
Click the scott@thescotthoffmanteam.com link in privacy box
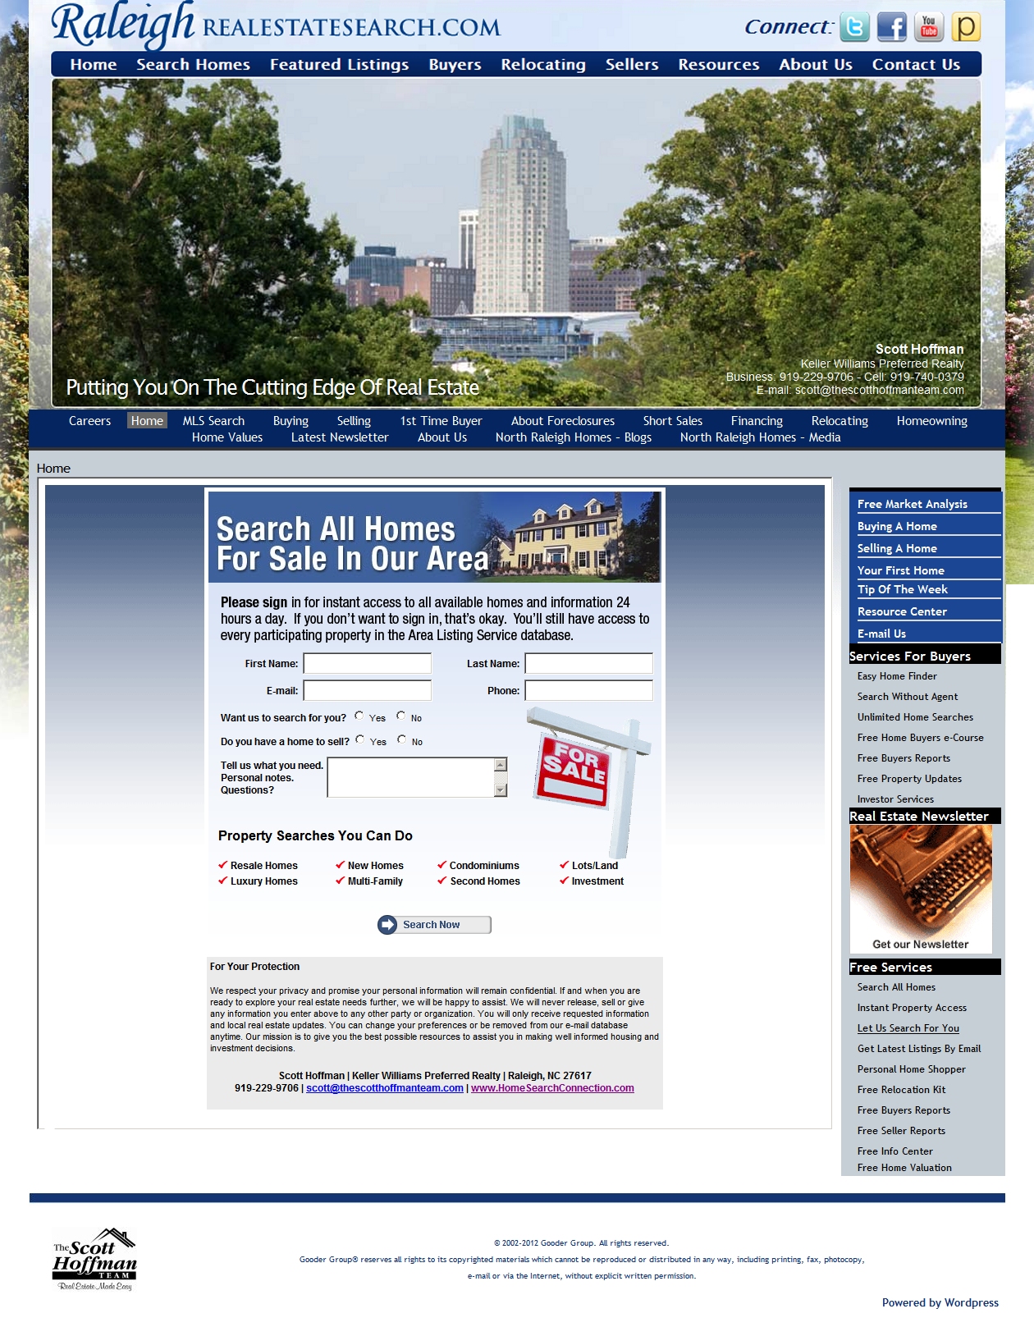pyautogui.click(x=385, y=1088)
